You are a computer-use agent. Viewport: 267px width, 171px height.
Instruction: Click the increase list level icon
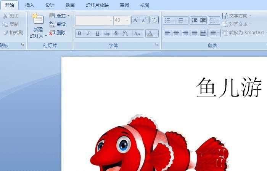tap(203, 21)
